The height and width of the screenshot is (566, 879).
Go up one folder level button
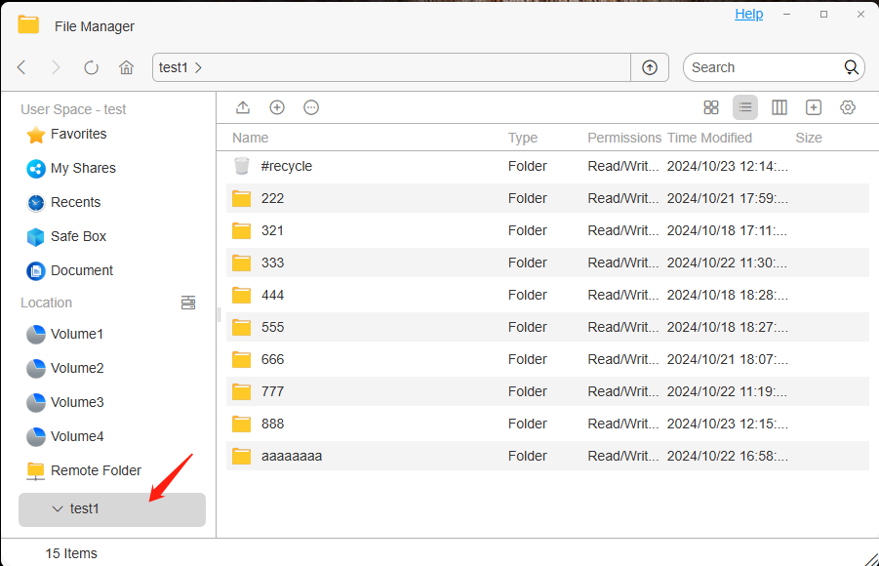(649, 68)
